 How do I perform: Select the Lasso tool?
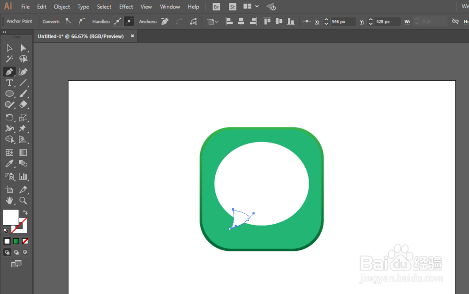pyautogui.click(x=23, y=59)
